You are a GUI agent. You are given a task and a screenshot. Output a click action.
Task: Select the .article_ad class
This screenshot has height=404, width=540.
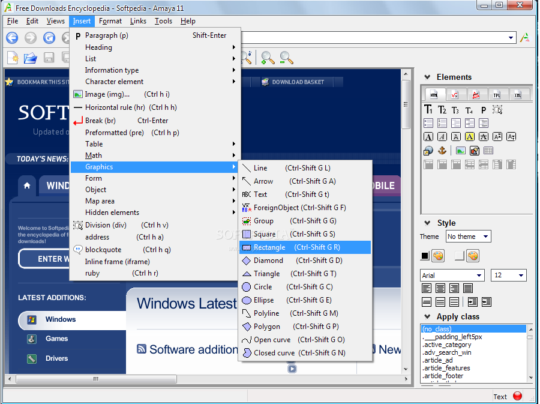(437, 360)
